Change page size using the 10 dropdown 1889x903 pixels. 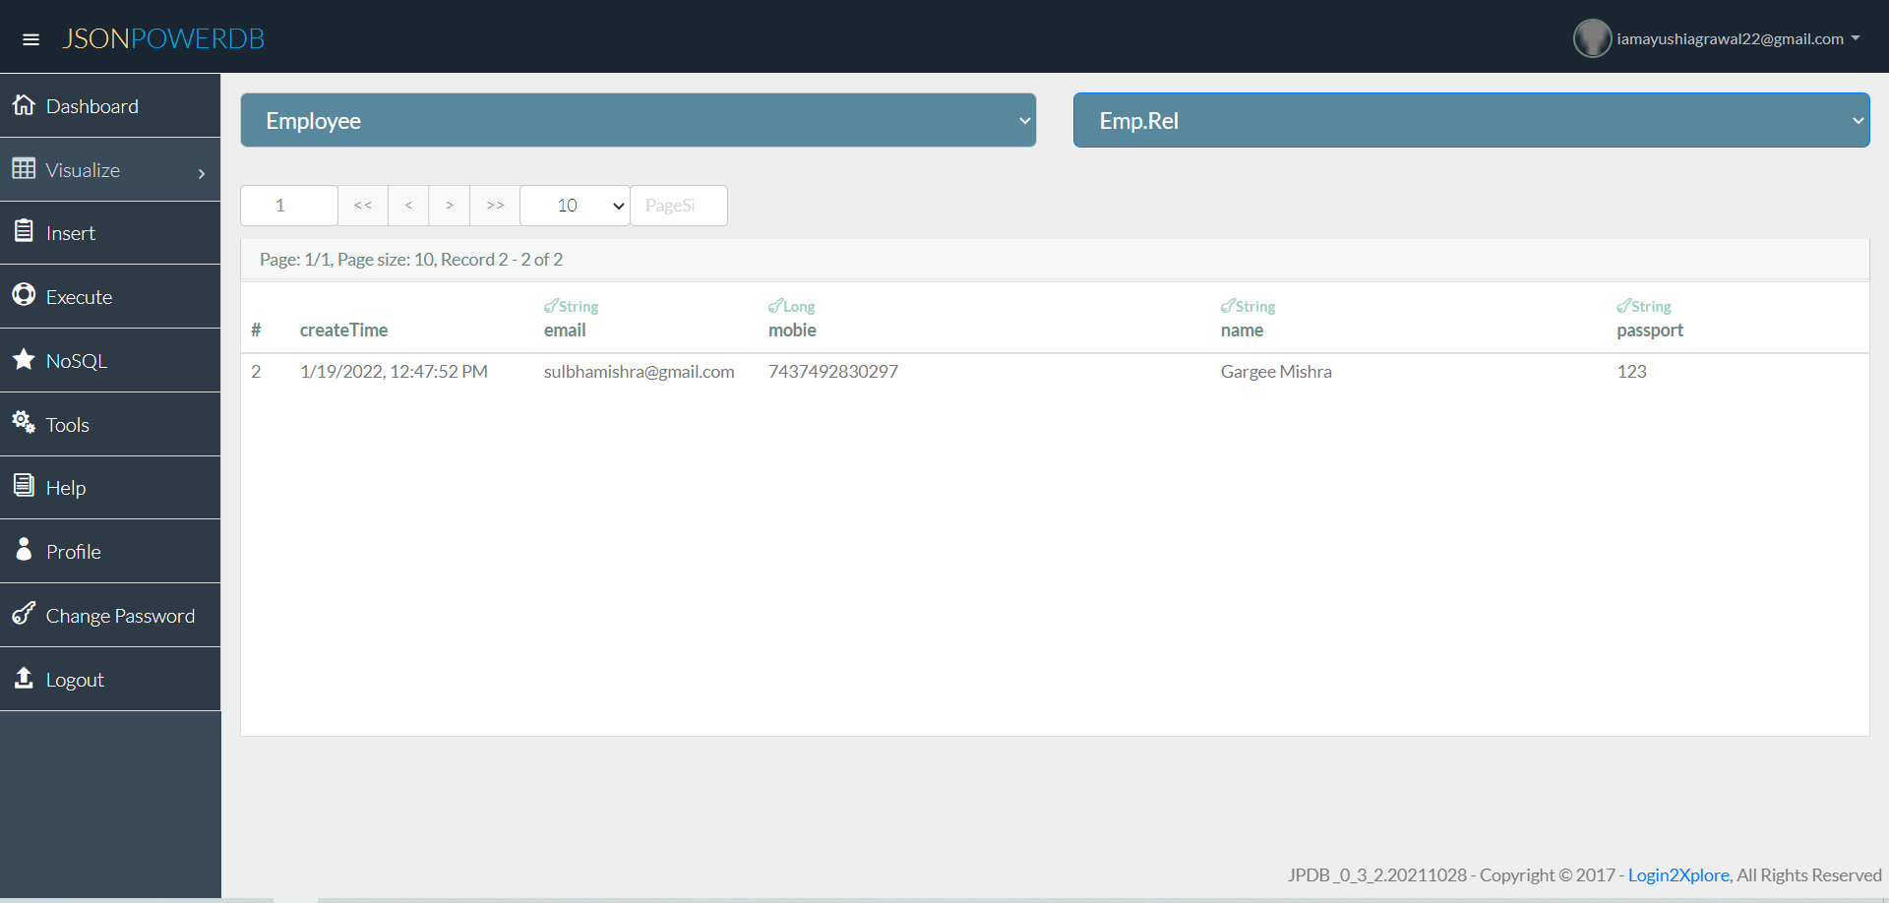pos(574,206)
